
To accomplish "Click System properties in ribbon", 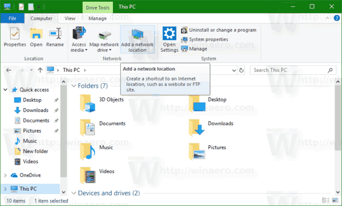I will pyautogui.click(x=205, y=39).
